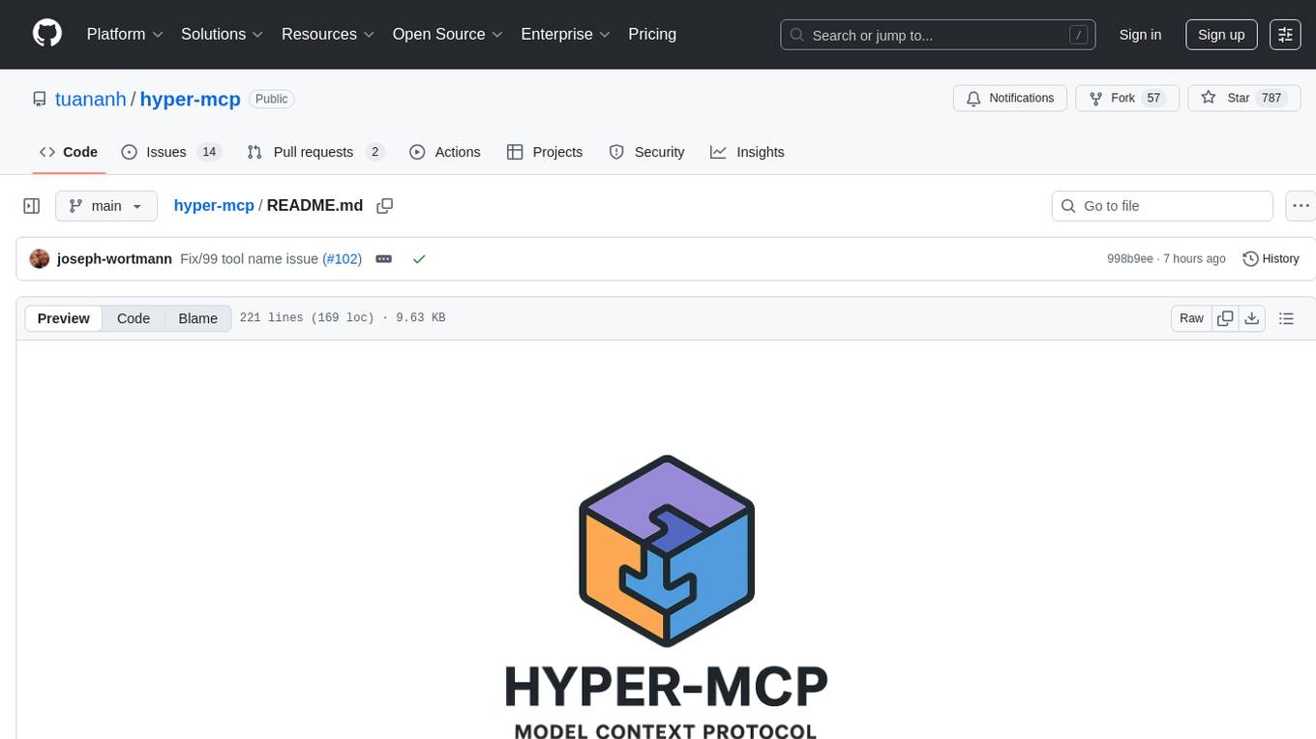The width and height of the screenshot is (1316, 739).
Task: Open the tuananh owner profile
Action: point(90,99)
